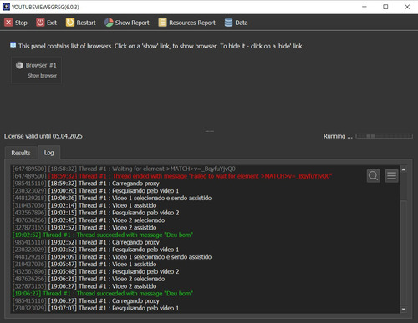Viewport: 418px width, 323px height.
Task: Select the 19:00:36 Video 1 selecionado line
Action: (112, 198)
